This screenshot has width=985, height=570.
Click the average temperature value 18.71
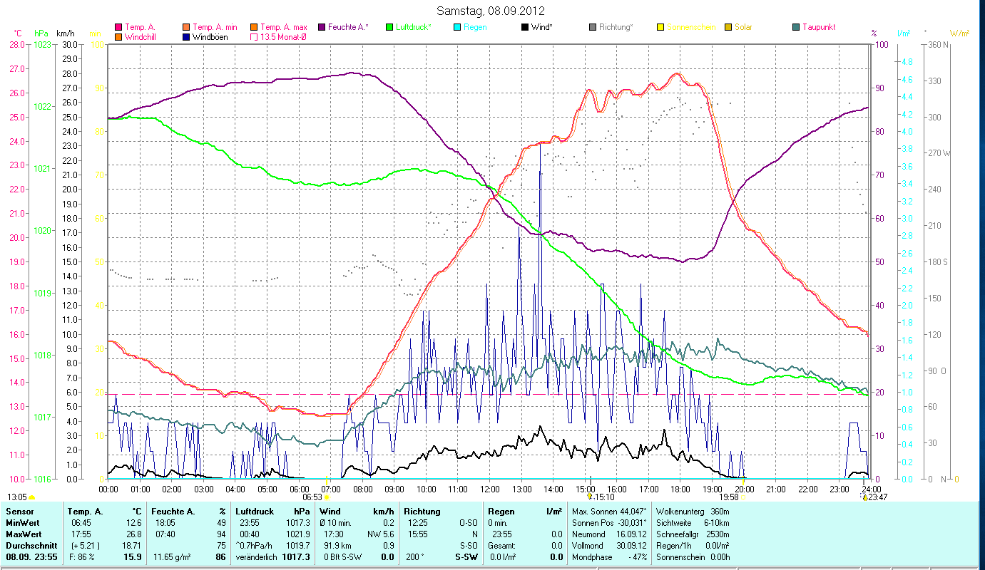tap(133, 545)
